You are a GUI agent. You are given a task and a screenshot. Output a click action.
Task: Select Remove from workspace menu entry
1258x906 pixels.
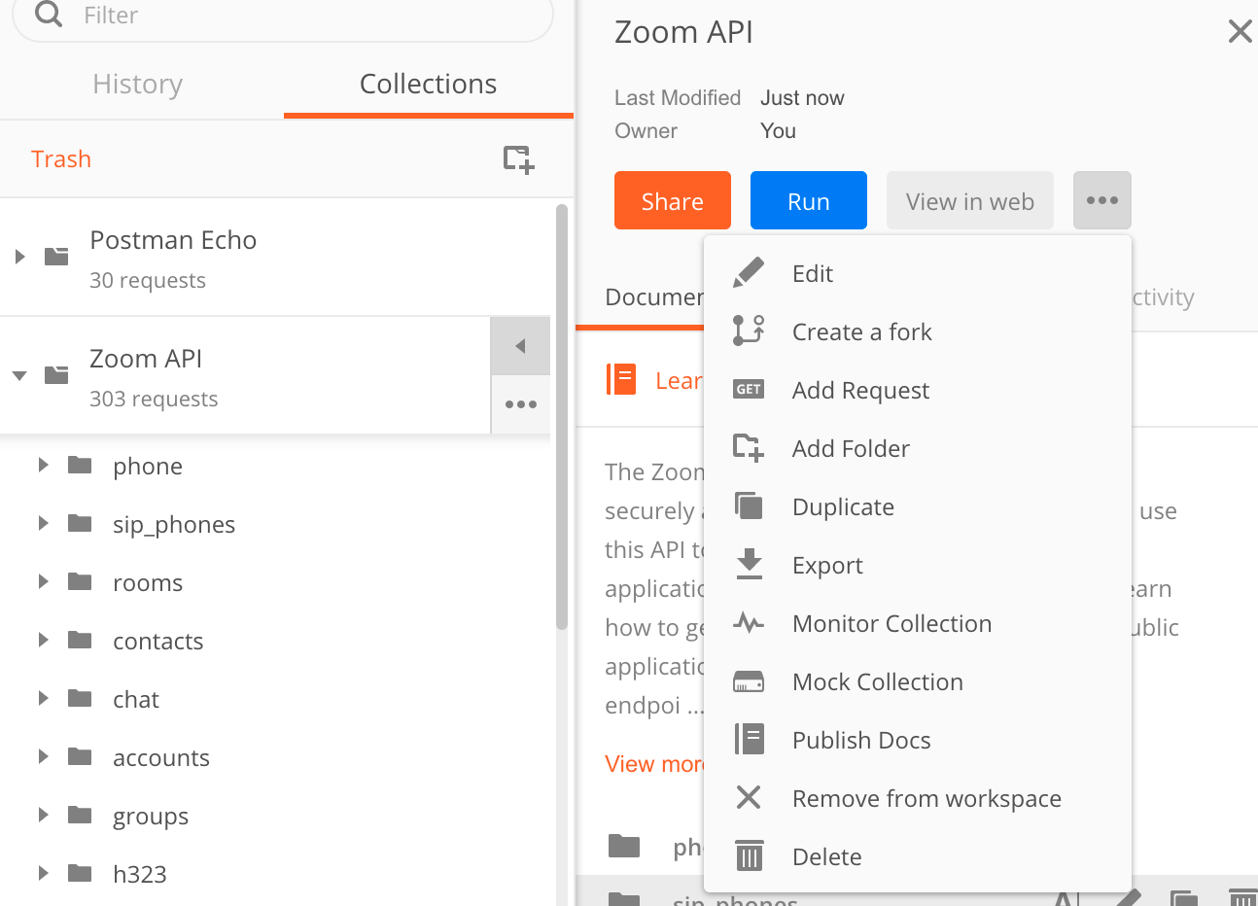pos(918,798)
